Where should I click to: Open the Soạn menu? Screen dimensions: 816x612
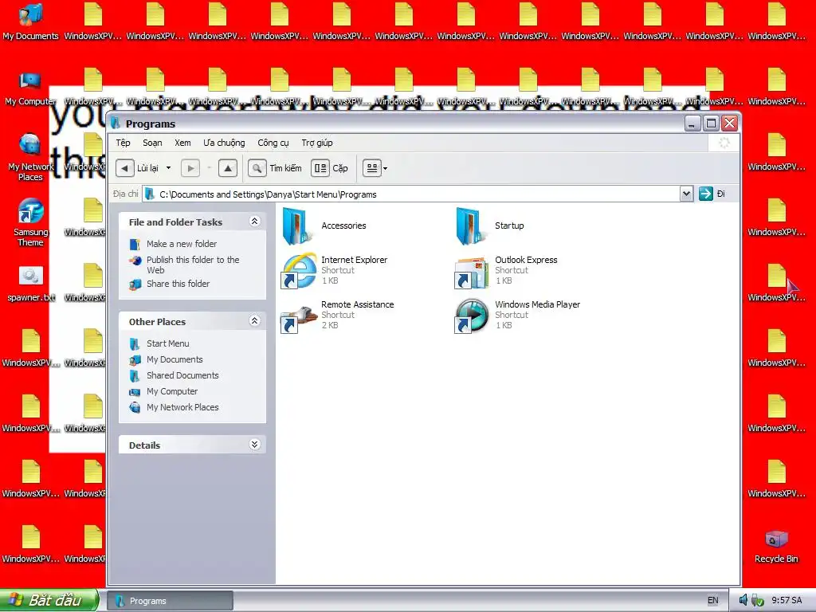pyautogui.click(x=152, y=143)
